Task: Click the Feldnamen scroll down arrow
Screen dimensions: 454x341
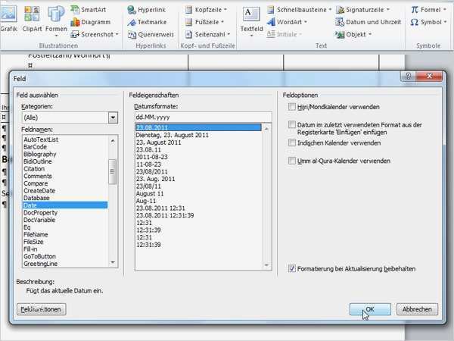Action: click(x=113, y=262)
